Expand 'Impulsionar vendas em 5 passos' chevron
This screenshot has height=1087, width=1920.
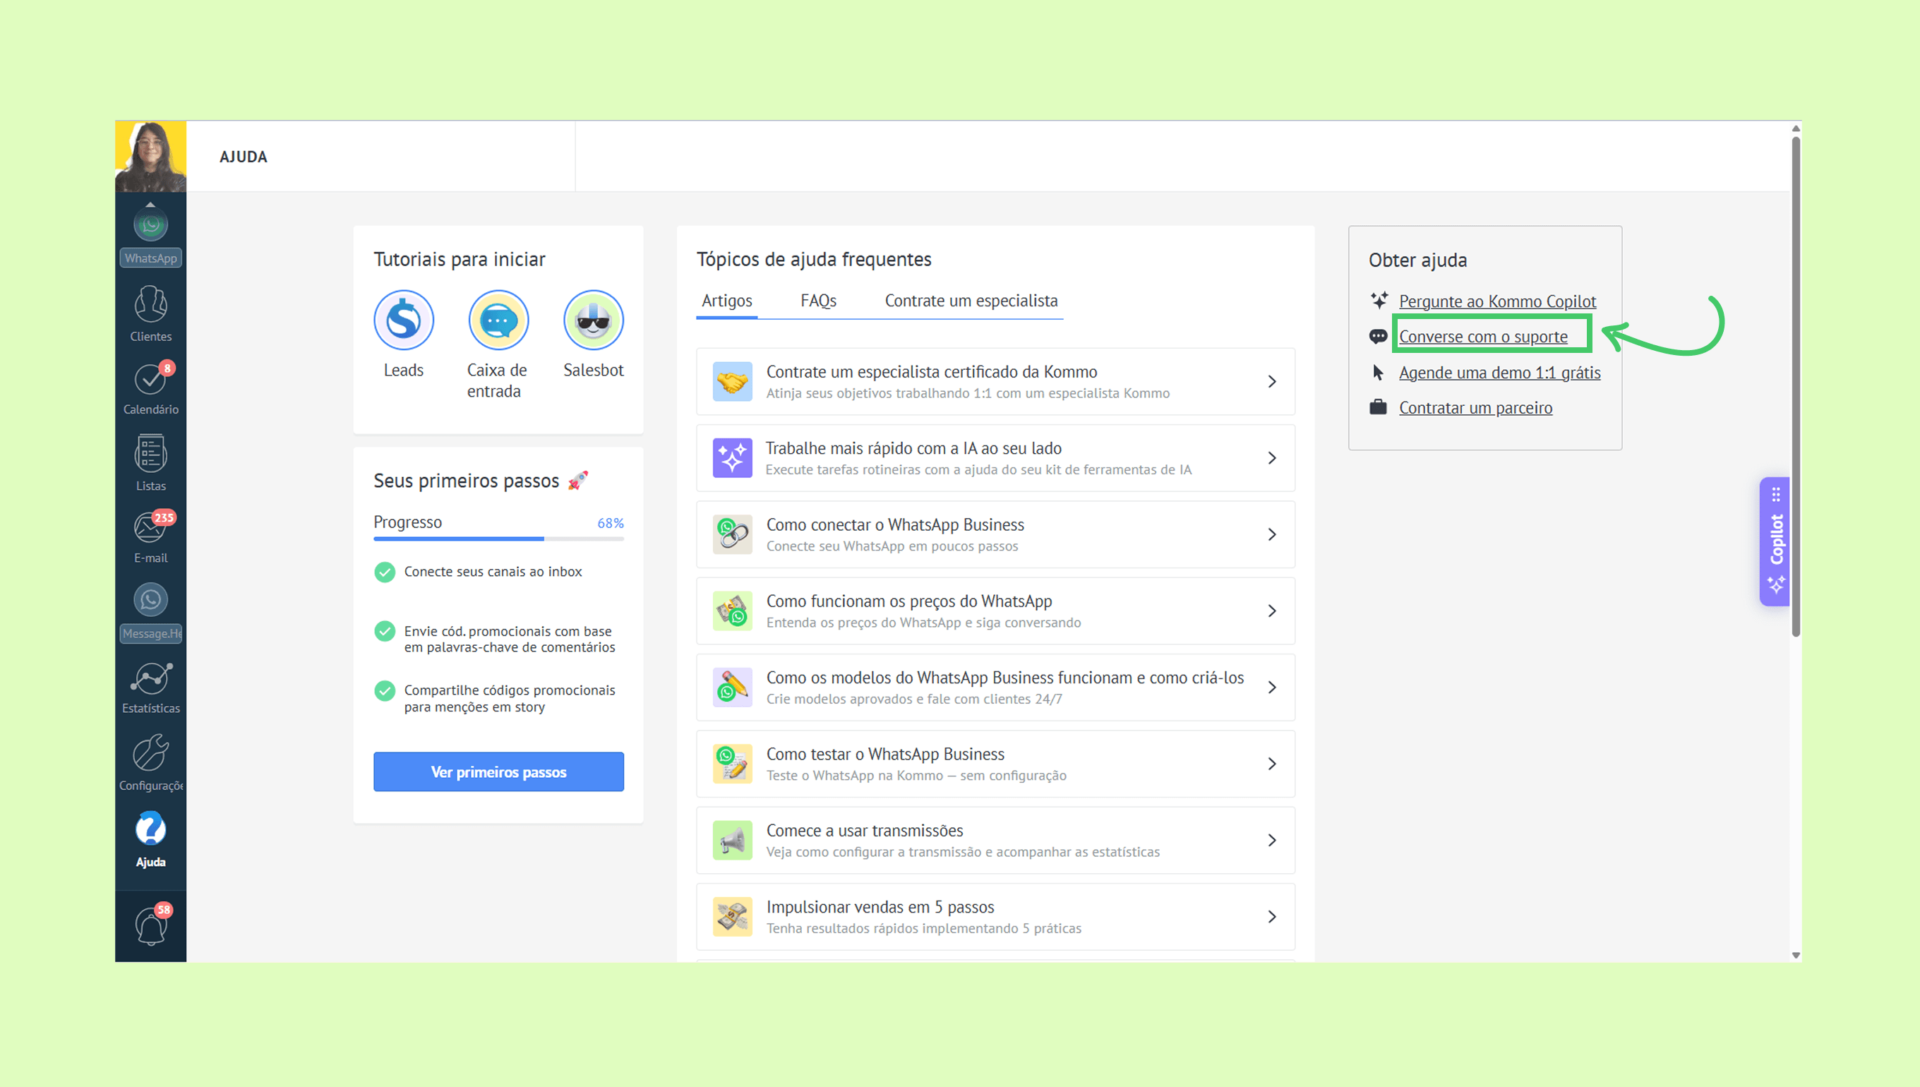(x=1271, y=917)
